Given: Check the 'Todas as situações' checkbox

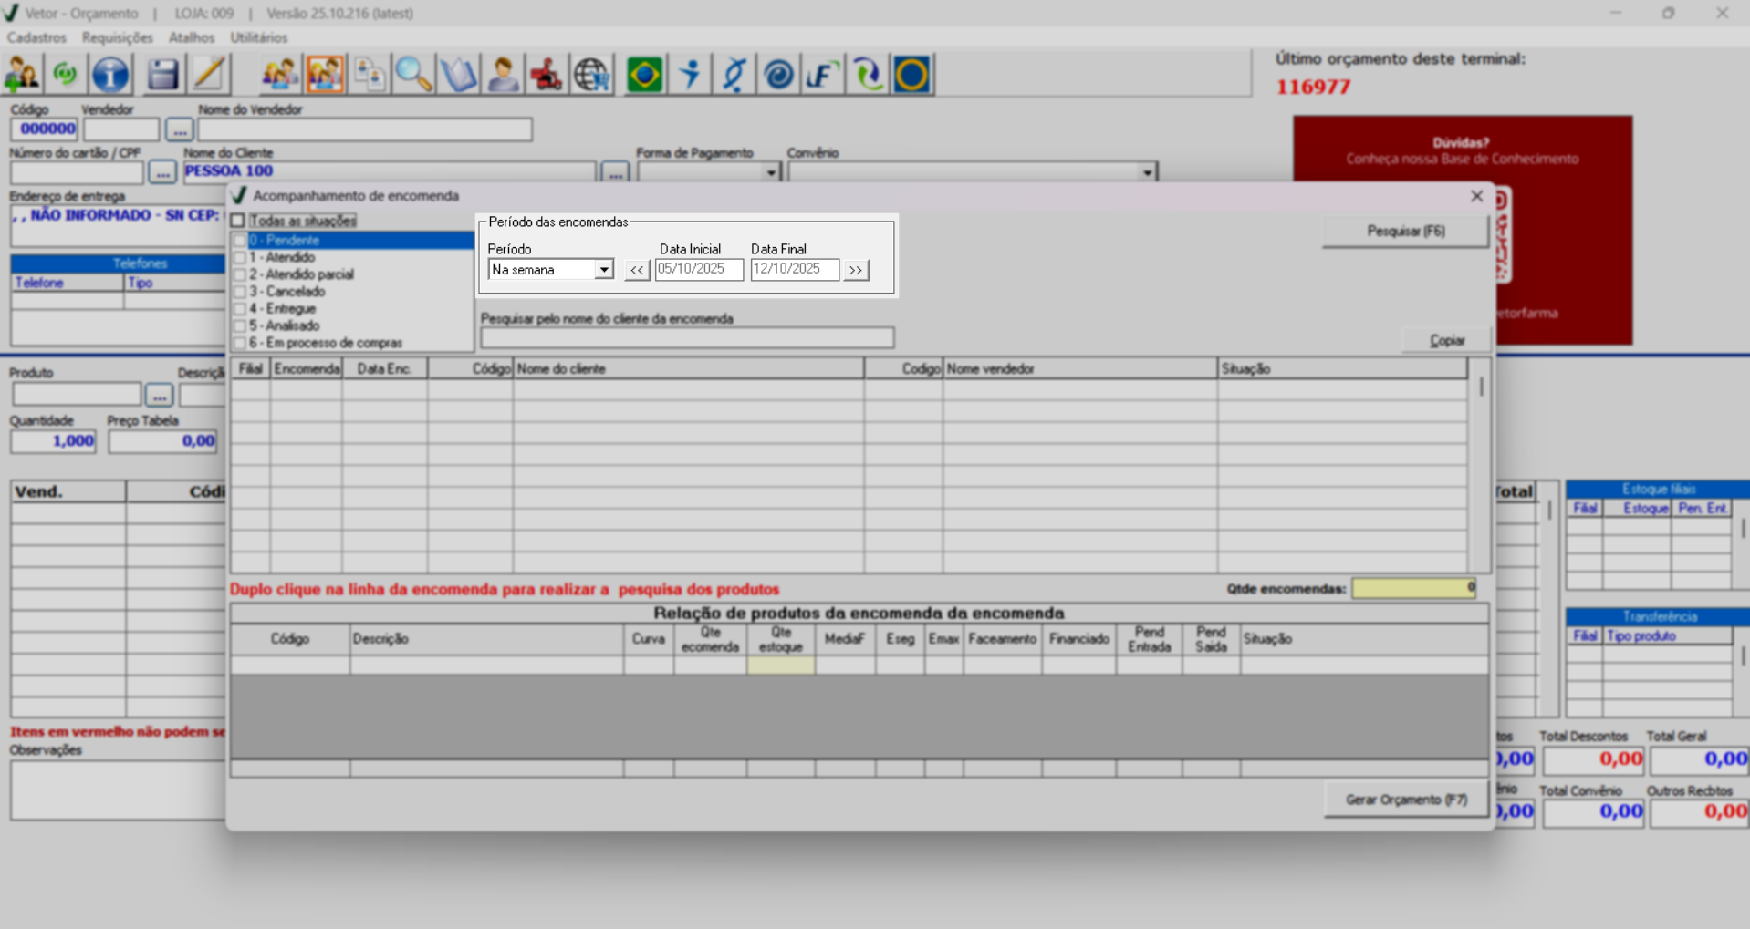Looking at the screenshot, I should coord(238,221).
